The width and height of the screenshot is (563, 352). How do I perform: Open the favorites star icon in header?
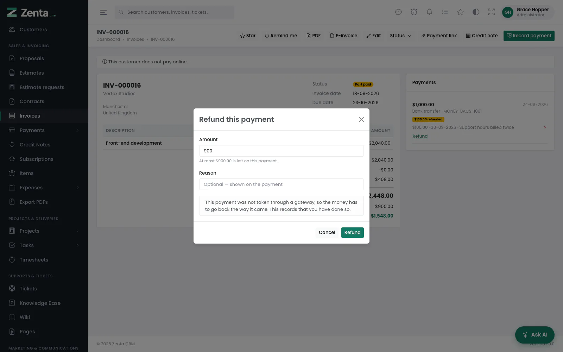coord(460,12)
